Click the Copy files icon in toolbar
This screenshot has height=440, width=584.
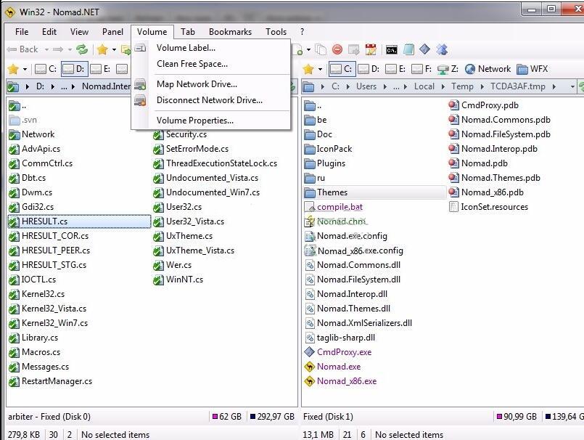[321, 49]
